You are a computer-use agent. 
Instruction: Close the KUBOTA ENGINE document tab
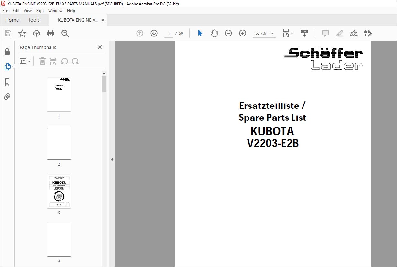[x=103, y=20]
